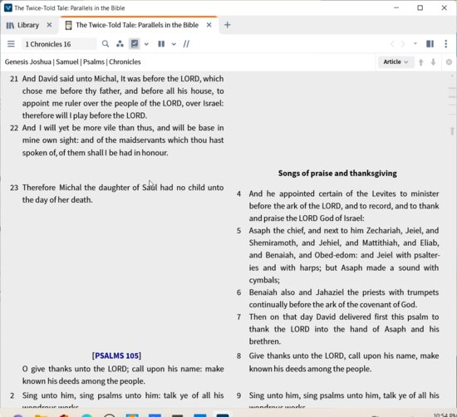This screenshot has width=457, height=417.
Task: Click the app logo in the title bar
Action: click(7, 7)
